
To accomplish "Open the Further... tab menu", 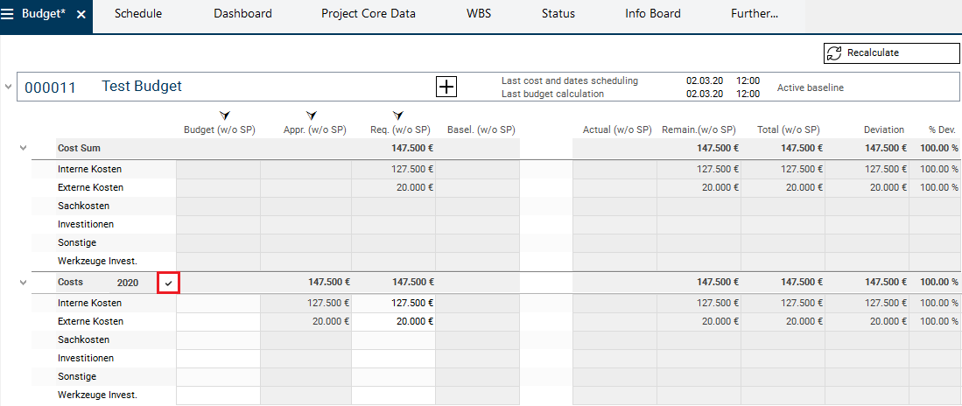I will [x=754, y=14].
